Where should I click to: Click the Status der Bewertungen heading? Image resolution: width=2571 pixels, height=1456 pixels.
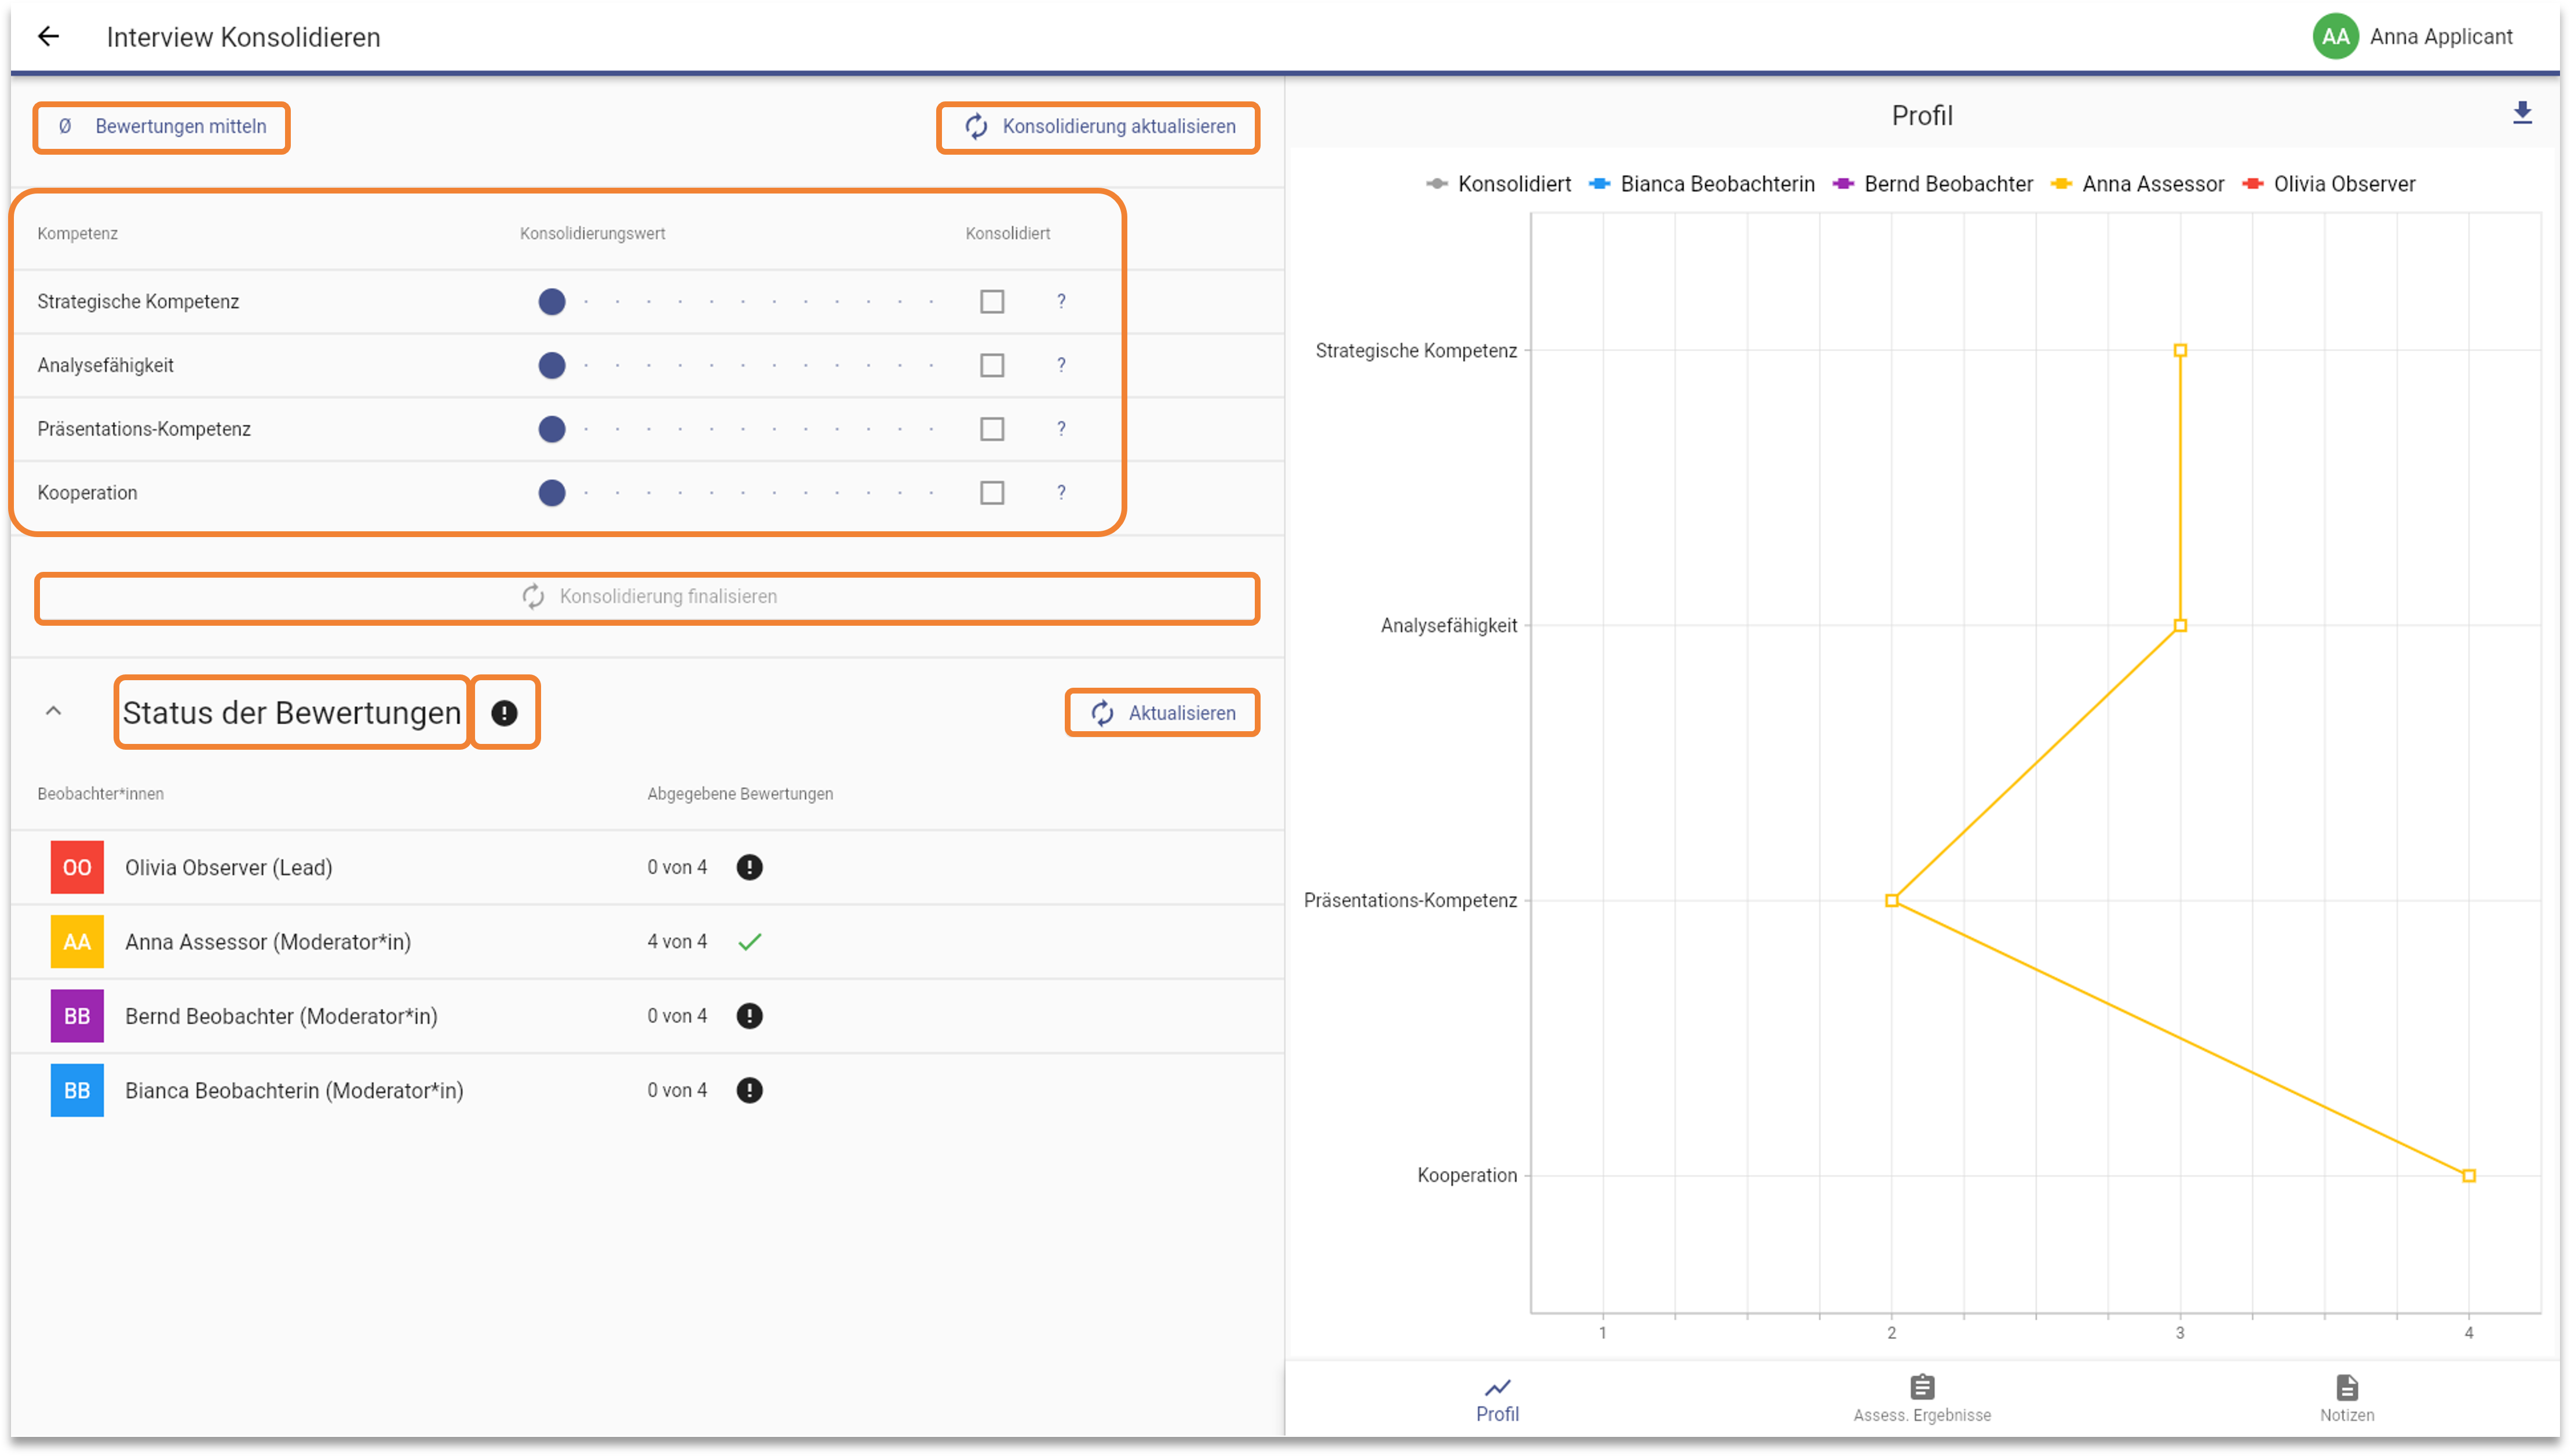(x=292, y=713)
